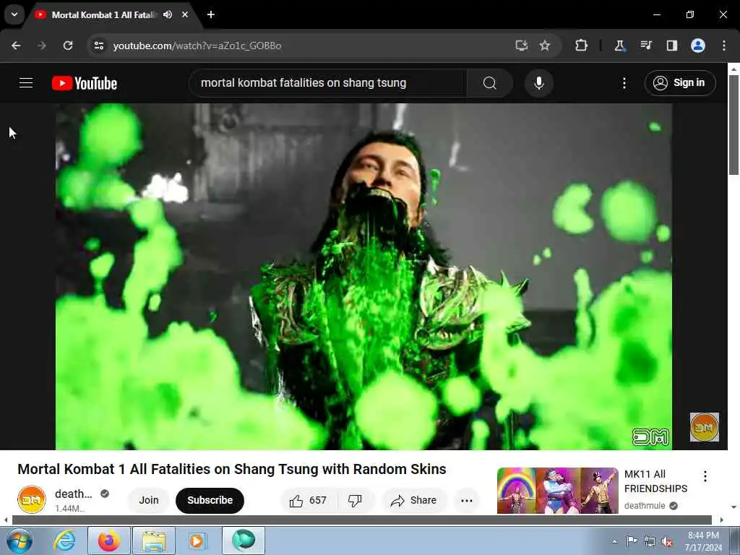Screen dimensions: 740x555
Task: Click the vertical page scrollbar thumb
Action: coord(733,125)
